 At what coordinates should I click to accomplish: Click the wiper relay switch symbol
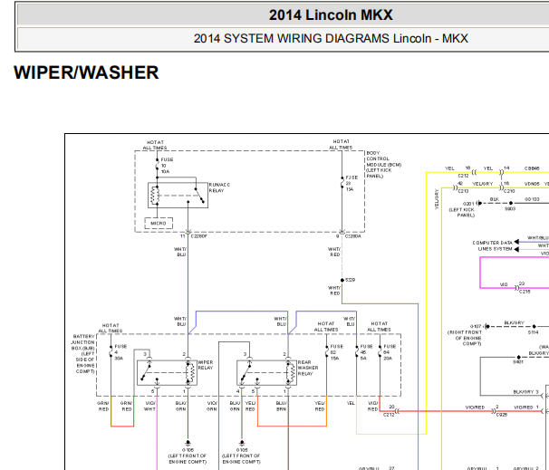pyautogui.click(x=147, y=371)
